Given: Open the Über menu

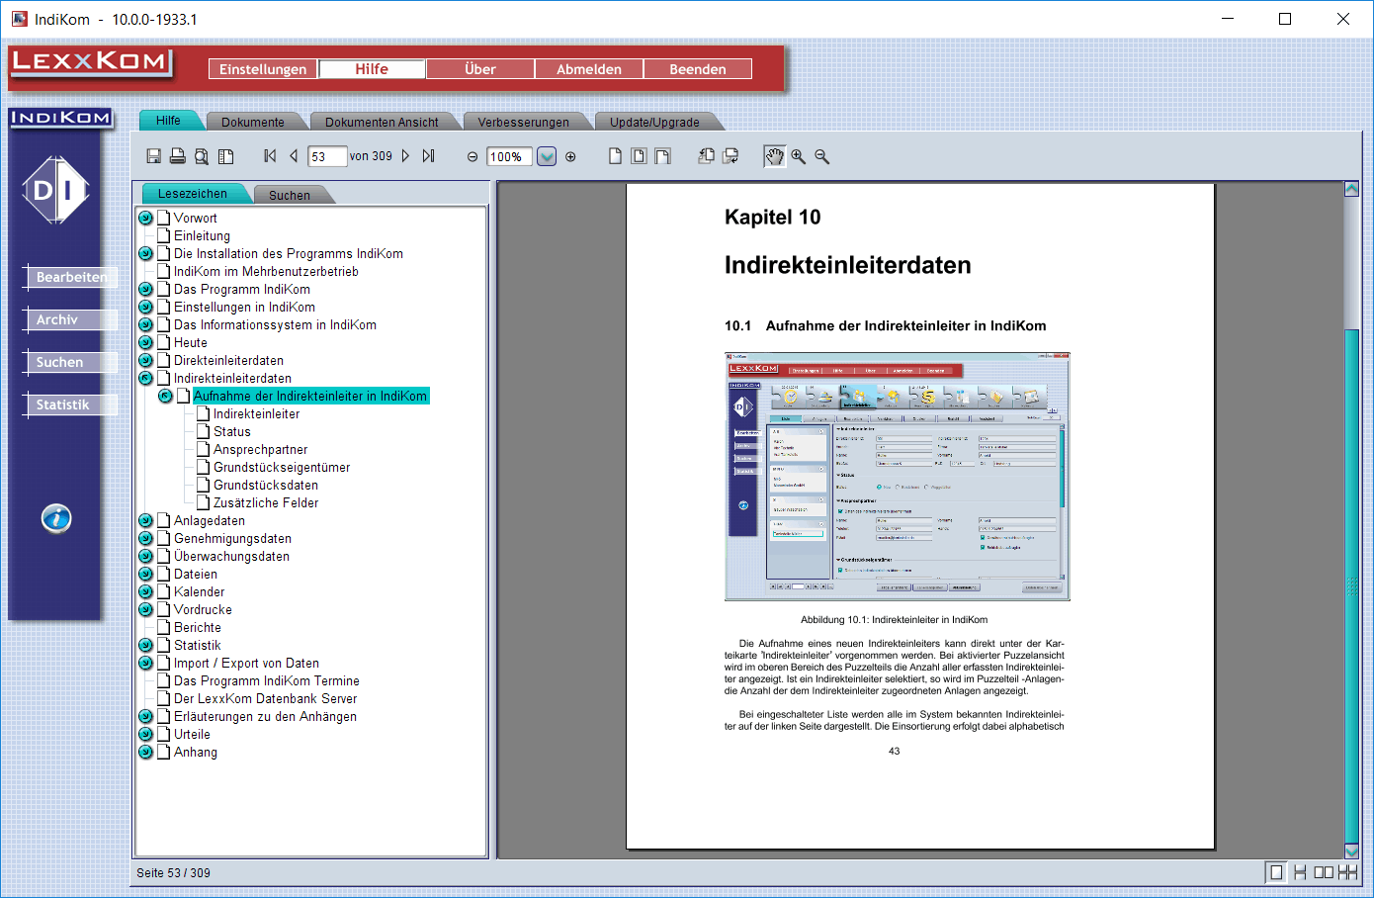Looking at the screenshot, I should 480,69.
